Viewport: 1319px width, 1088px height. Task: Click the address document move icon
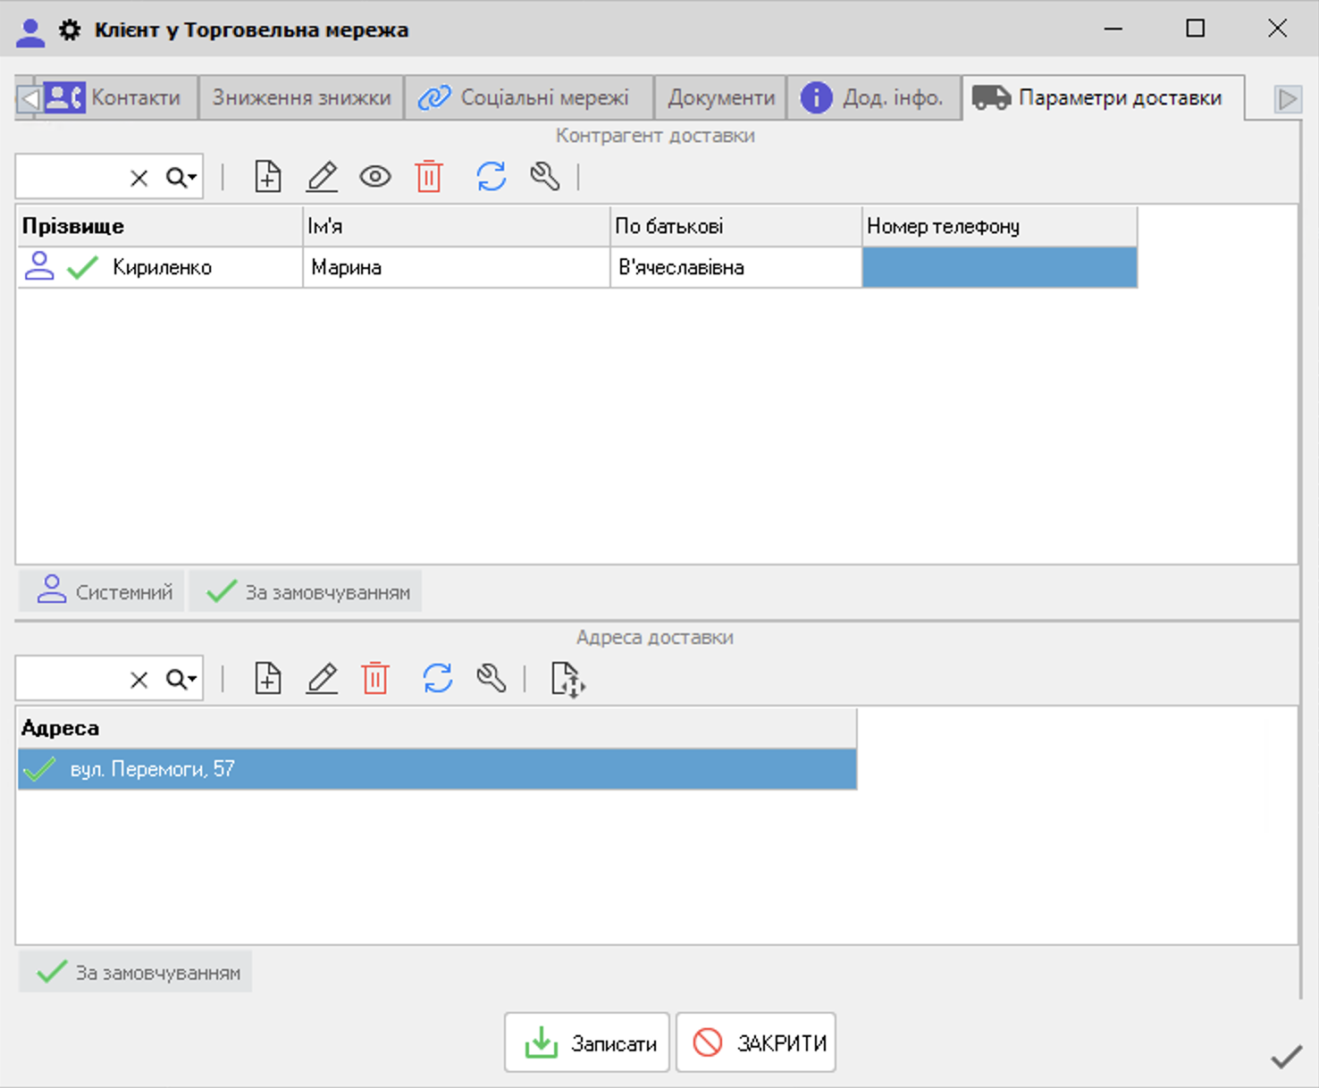pos(567,680)
